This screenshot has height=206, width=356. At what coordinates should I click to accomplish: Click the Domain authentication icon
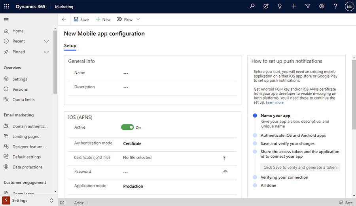(x=6, y=126)
